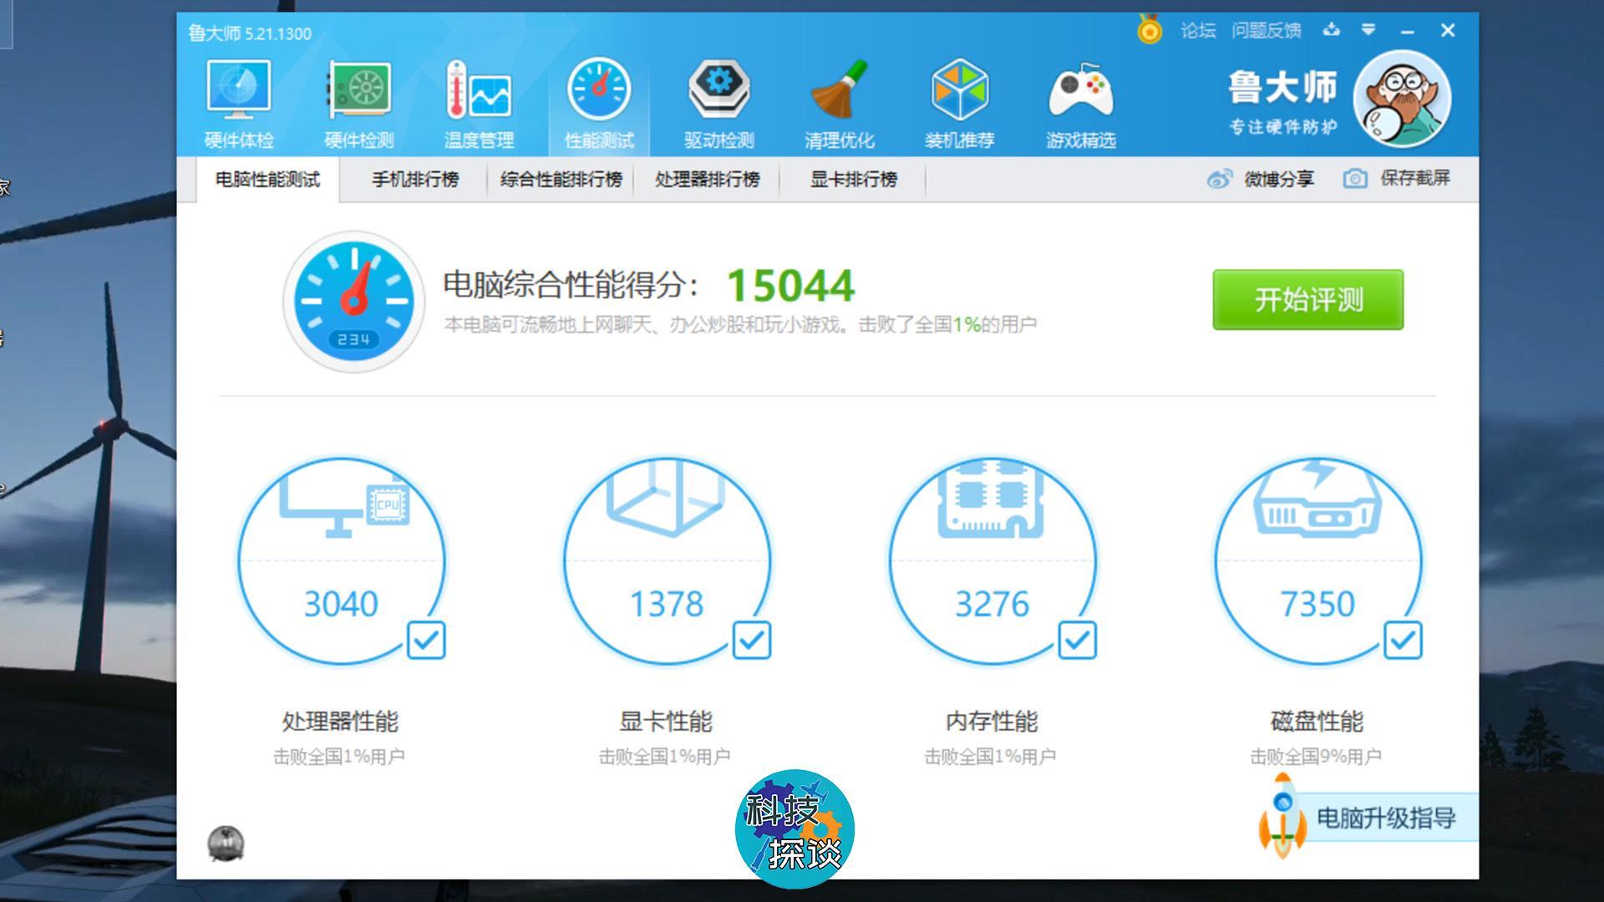The height and width of the screenshot is (902, 1604).
Task: Click the overall score 15044
Action: point(790,286)
